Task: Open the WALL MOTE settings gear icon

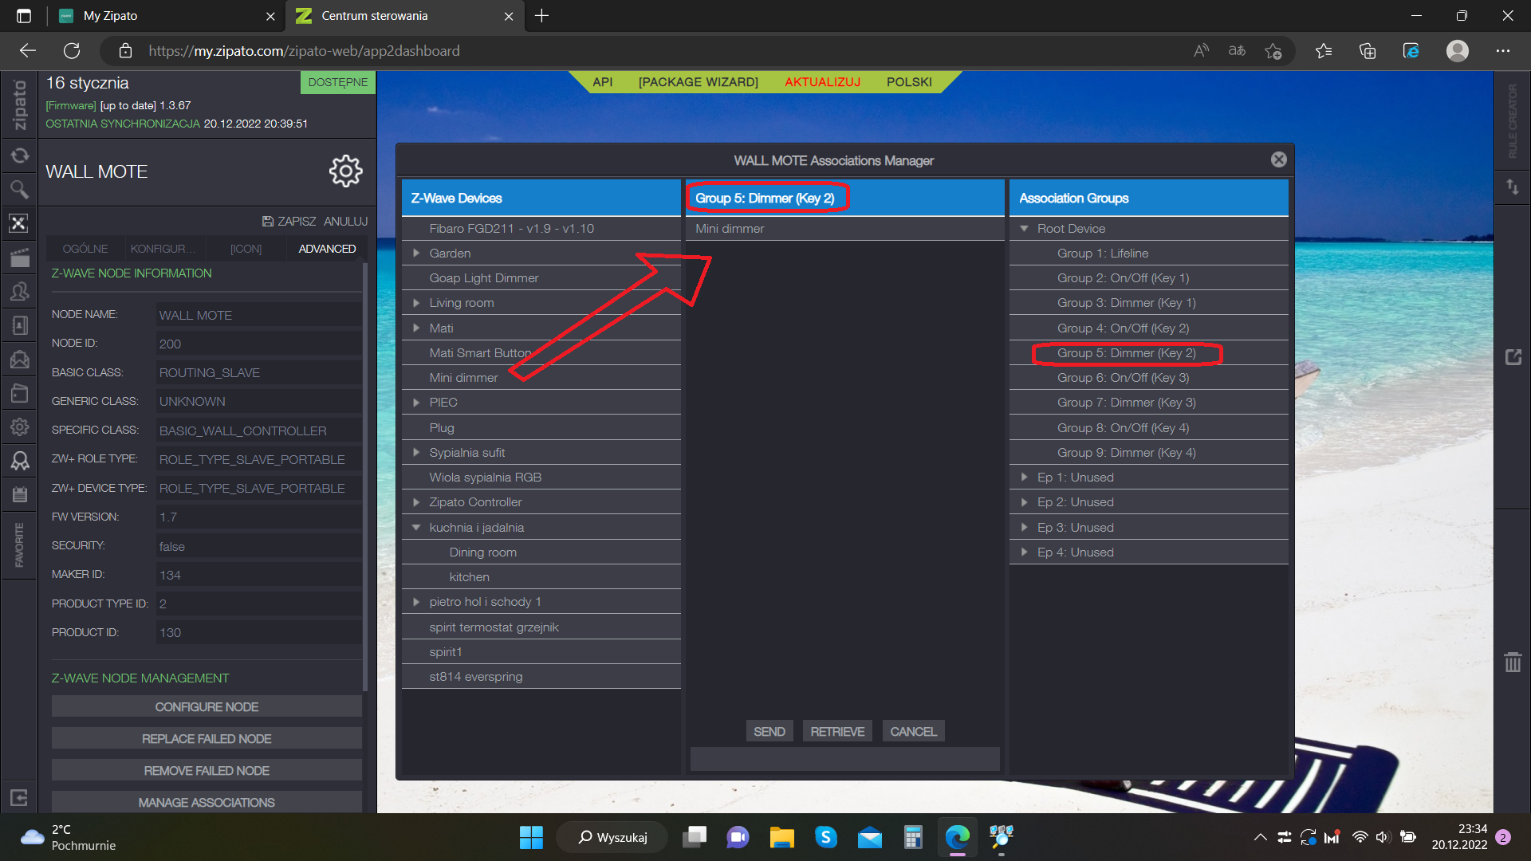Action: 345,171
